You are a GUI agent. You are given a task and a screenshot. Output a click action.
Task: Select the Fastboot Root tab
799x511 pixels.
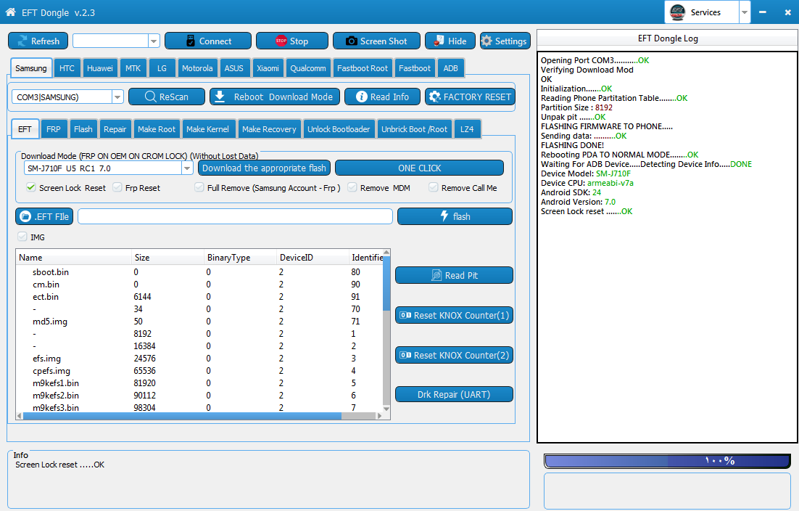coord(363,68)
